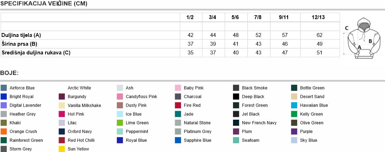Click the Sun Yellow color swatch
Image resolution: width=385 pixels, height=152 pixels.
pyautogui.click(x=62, y=149)
